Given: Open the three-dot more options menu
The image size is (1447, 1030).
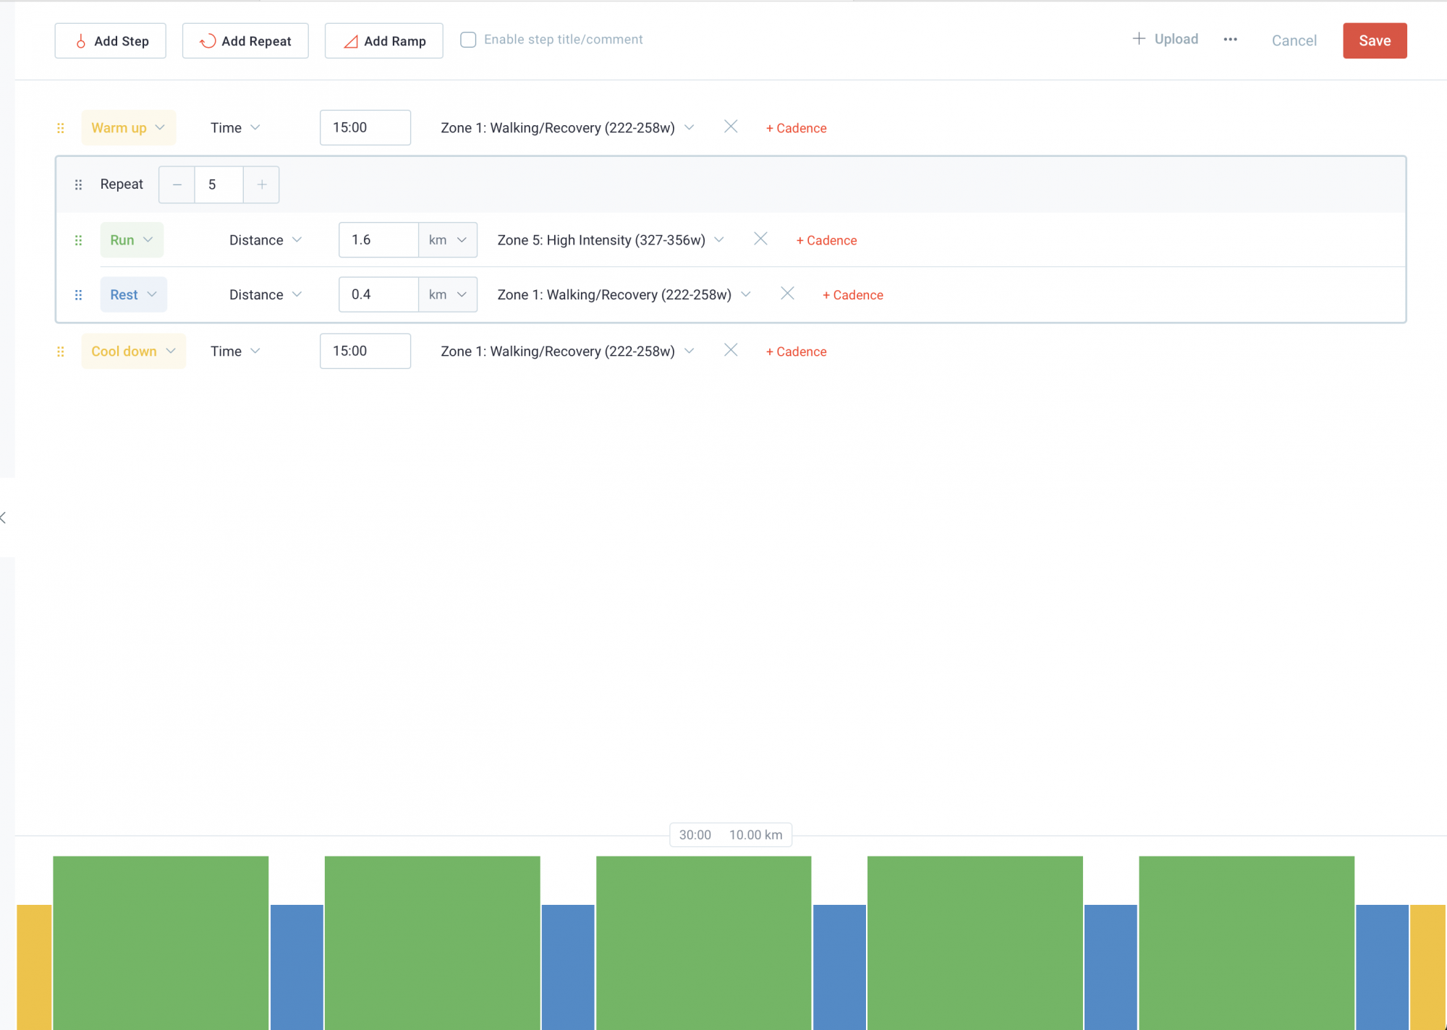Looking at the screenshot, I should 1230,40.
